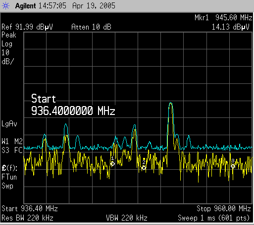Click the 14.13 dBµV marker amplitude readout
The image size is (254, 225).
[x=230, y=27]
